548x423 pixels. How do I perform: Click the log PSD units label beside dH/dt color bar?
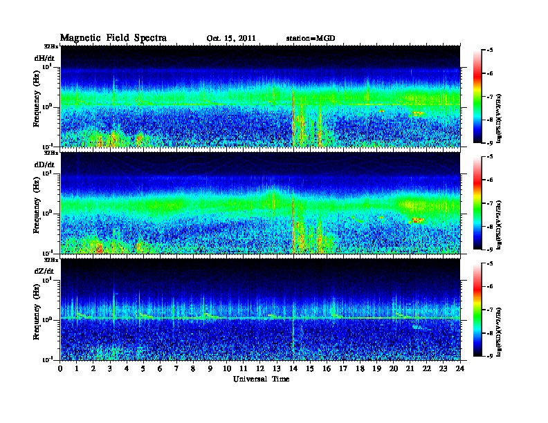tap(500, 118)
